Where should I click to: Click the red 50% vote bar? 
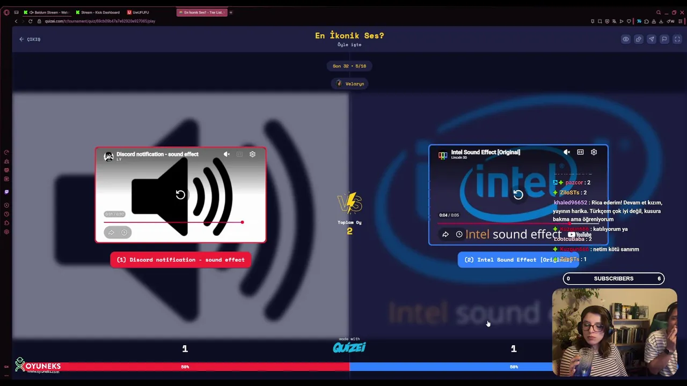(181, 367)
